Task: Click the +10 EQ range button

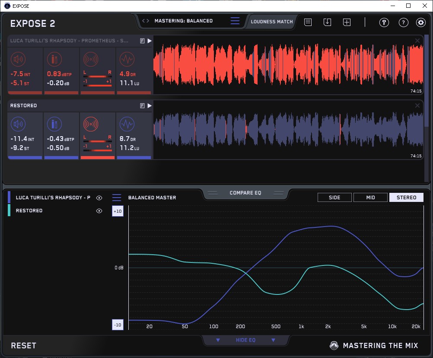Action: pos(118,211)
